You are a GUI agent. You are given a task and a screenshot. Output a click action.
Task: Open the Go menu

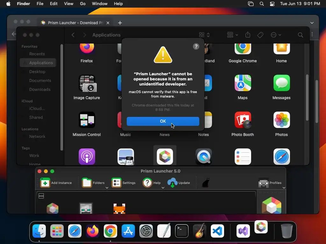coord(83,4)
